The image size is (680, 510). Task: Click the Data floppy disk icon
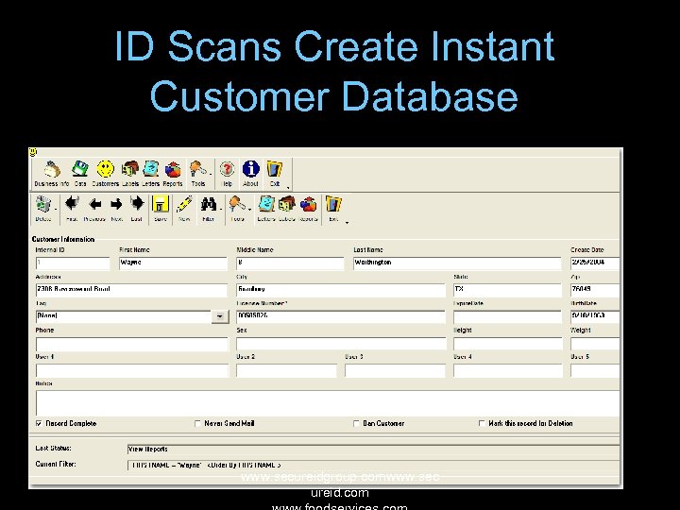coord(80,174)
